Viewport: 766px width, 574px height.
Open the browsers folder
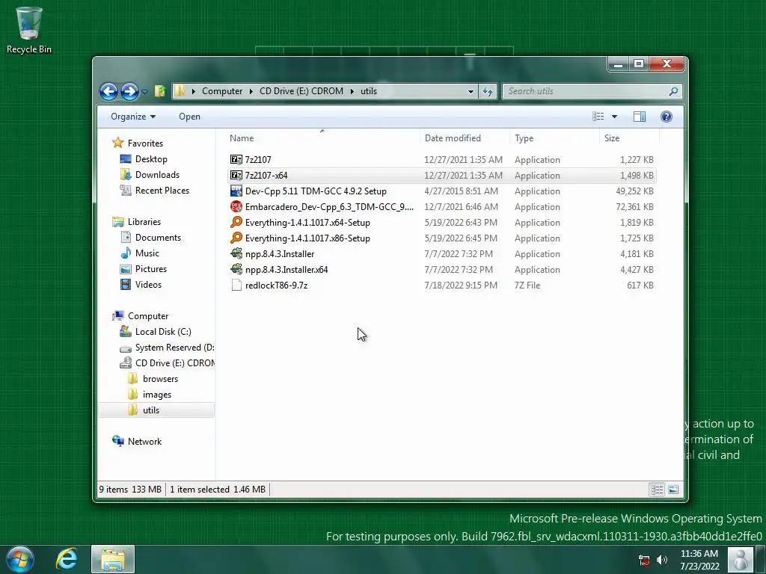click(160, 379)
